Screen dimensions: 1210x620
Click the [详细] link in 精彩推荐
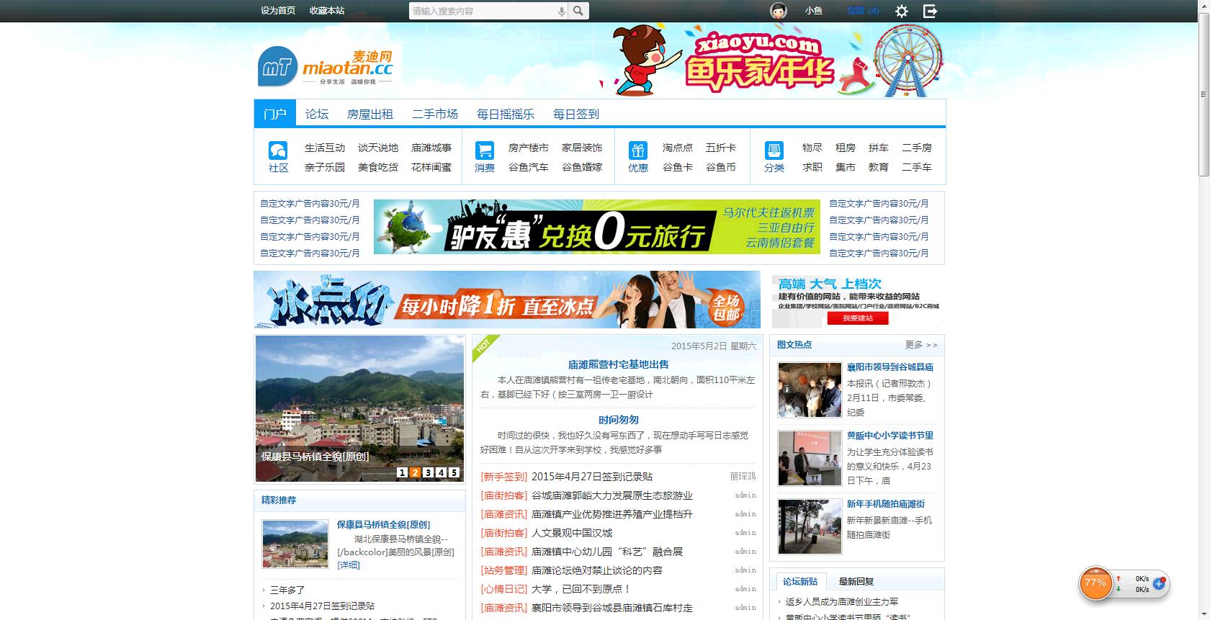(349, 565)
